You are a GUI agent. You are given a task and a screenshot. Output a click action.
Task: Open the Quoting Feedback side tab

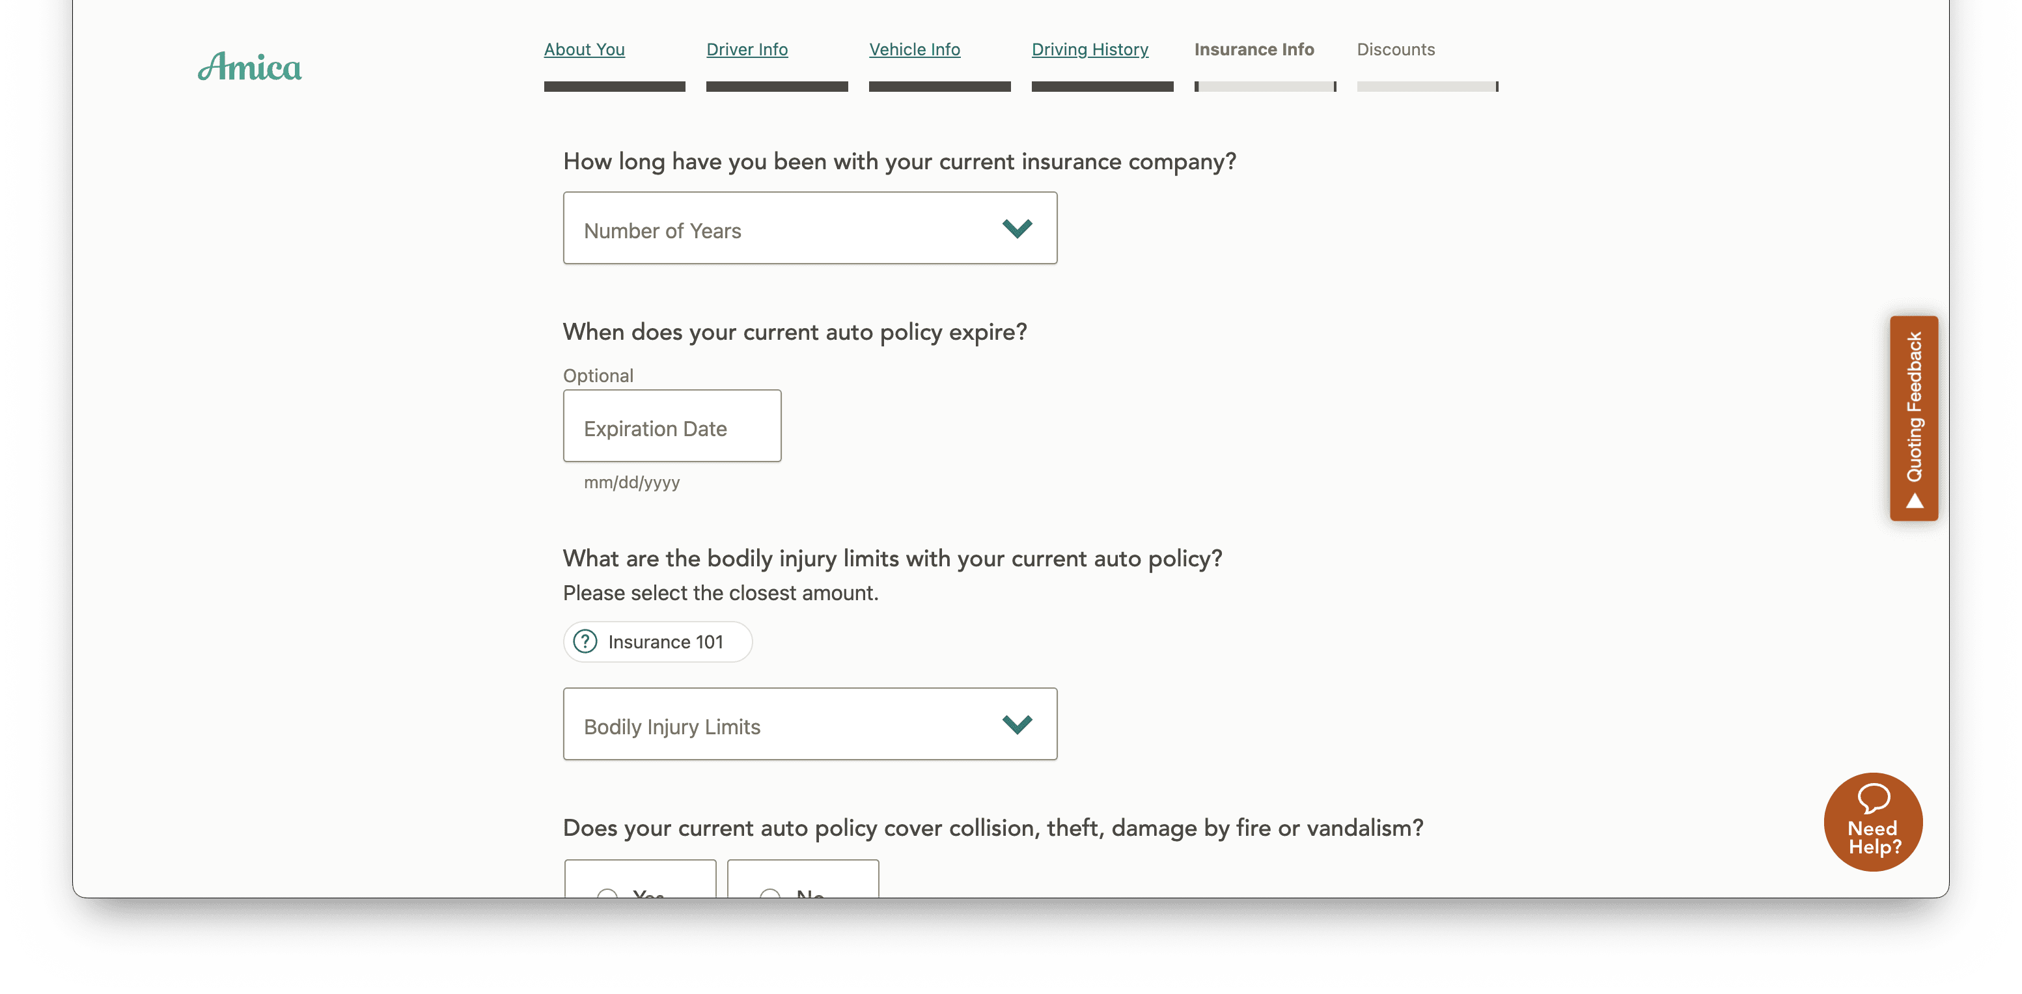(1914, 419)
